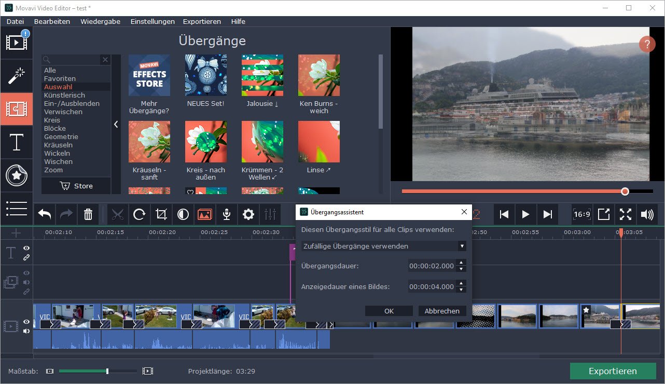
Task: Open the transition style dropdown
Action: [x=384, y=246]
